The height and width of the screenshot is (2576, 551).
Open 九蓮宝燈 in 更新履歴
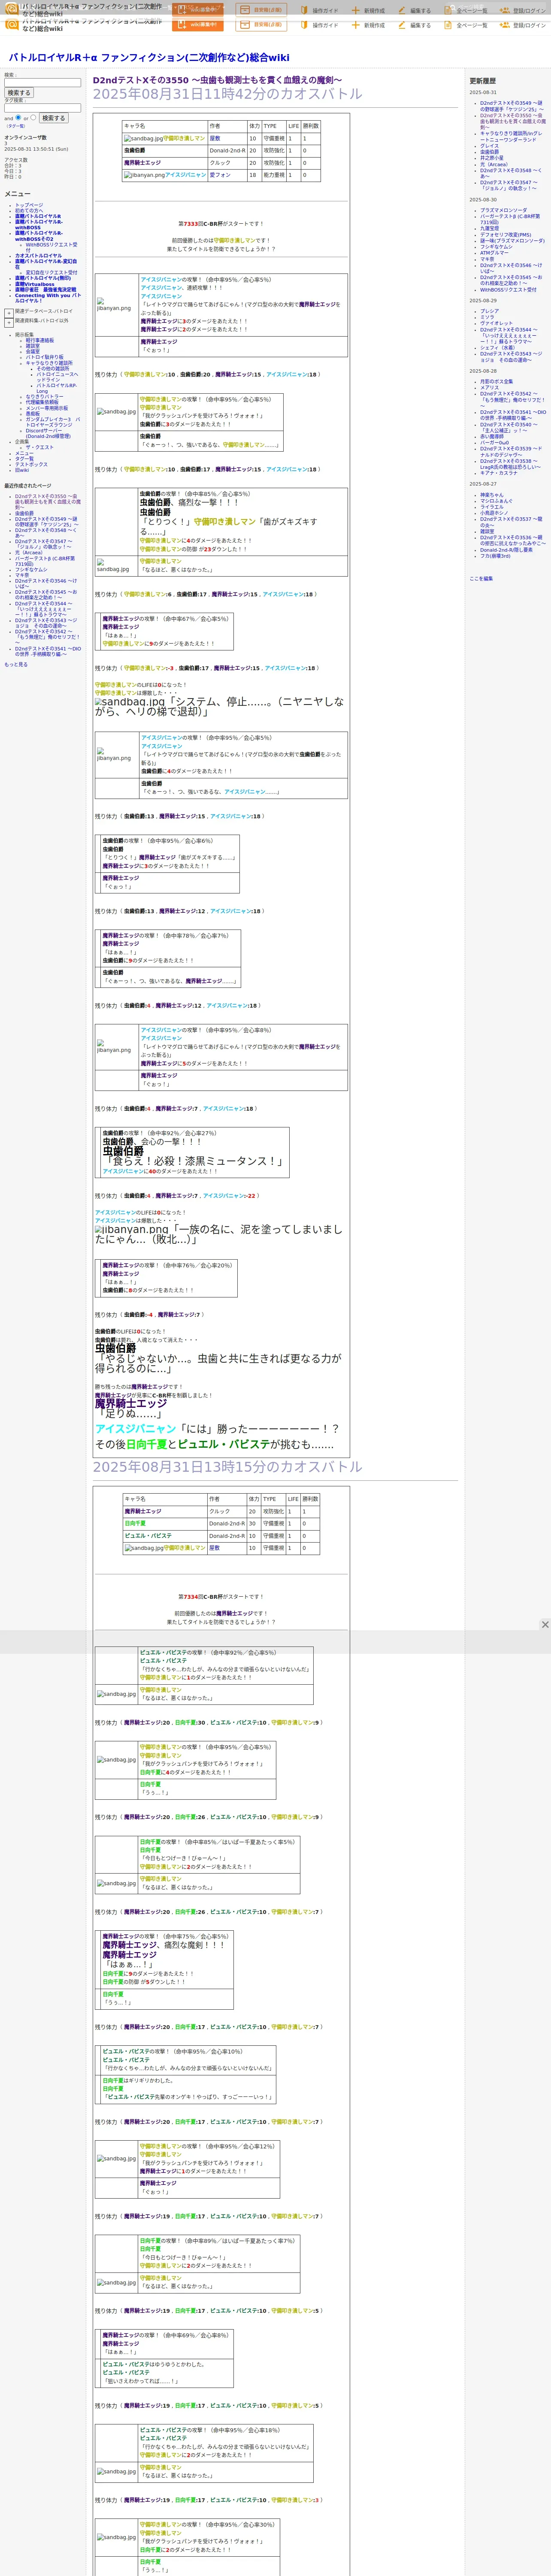489,228
